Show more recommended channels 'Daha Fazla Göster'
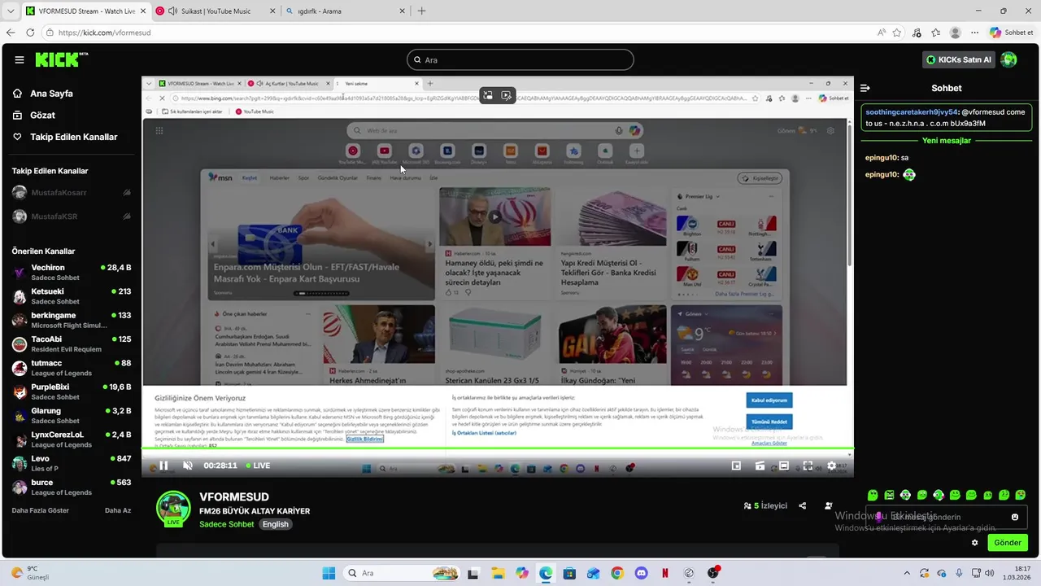 (x=41, y=510)
